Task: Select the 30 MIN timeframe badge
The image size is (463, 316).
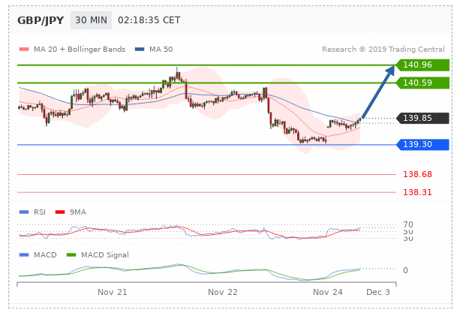Action: coord(91,20)
